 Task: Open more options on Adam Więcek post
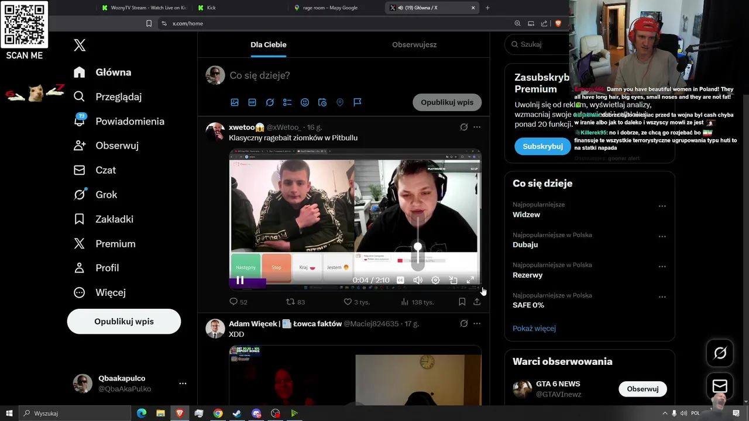click(x=477, y=323)
